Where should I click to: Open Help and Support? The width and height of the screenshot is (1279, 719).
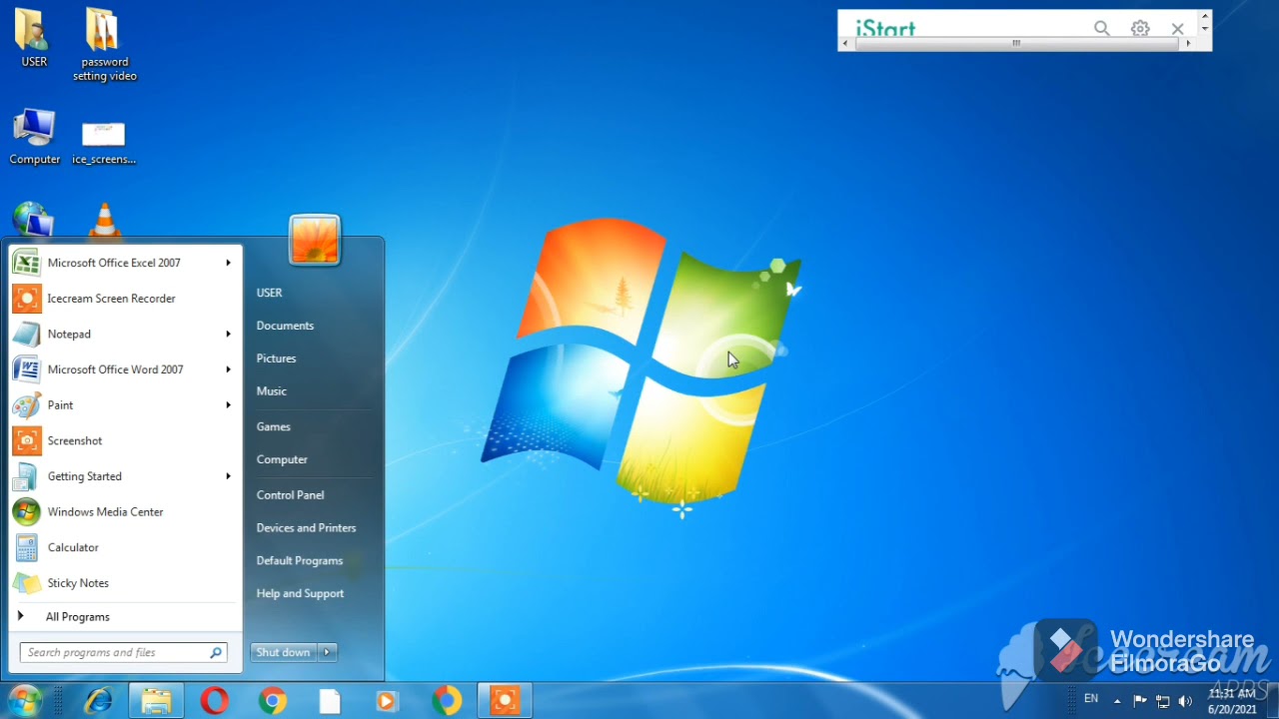click(x=300, y=594)
